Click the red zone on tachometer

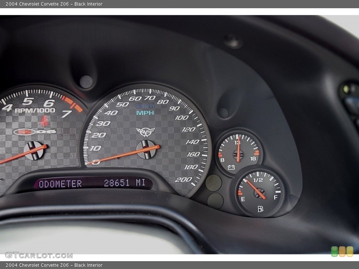click(72, 104)
